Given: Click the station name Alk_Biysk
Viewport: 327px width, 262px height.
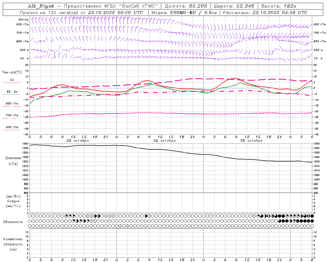Looking at the screenshot, I should (x=41, y=6).
